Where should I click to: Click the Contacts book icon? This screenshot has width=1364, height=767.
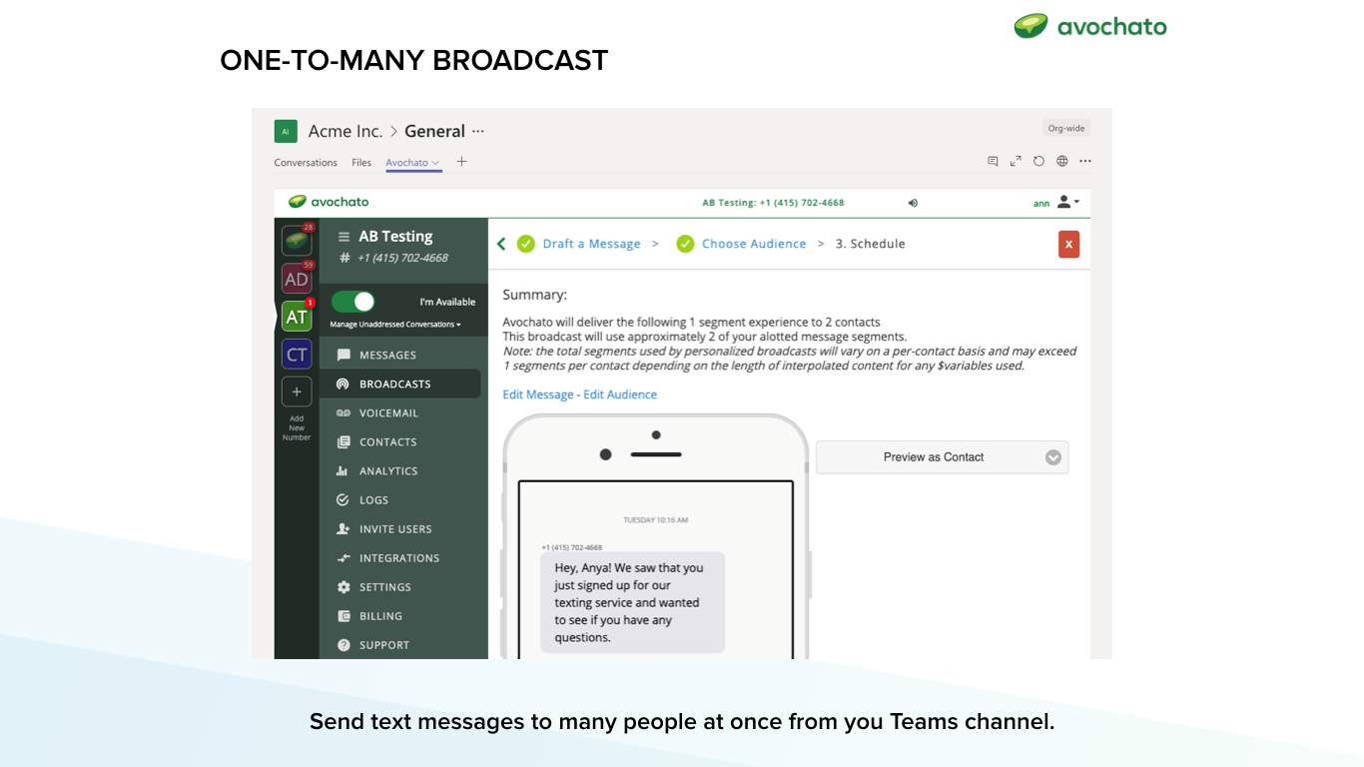[343, 441]
